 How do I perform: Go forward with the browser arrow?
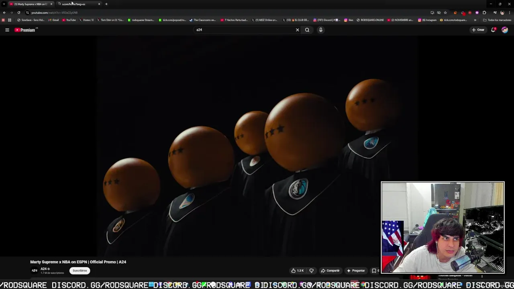click(11, 12)
